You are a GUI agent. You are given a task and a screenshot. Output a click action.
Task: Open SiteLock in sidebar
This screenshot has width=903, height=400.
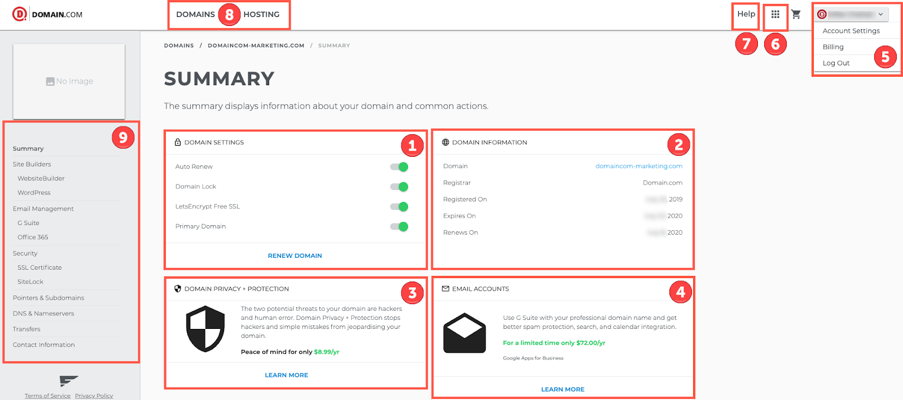(30, 282)
